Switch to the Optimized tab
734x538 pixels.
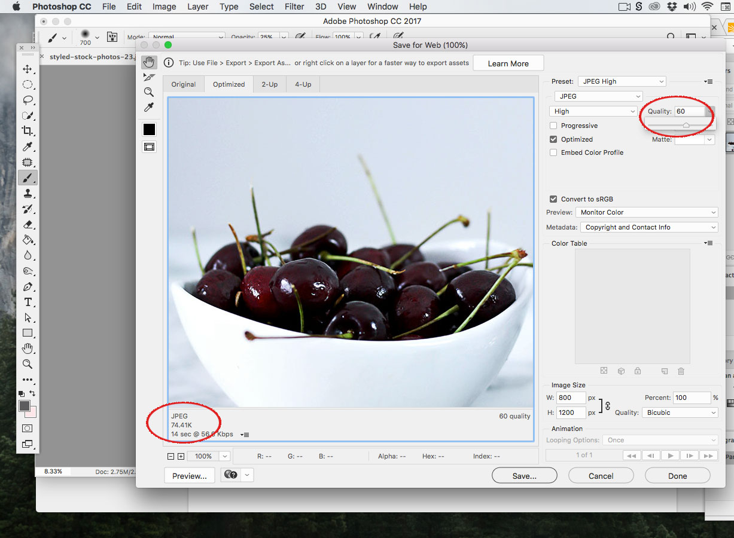229,84
